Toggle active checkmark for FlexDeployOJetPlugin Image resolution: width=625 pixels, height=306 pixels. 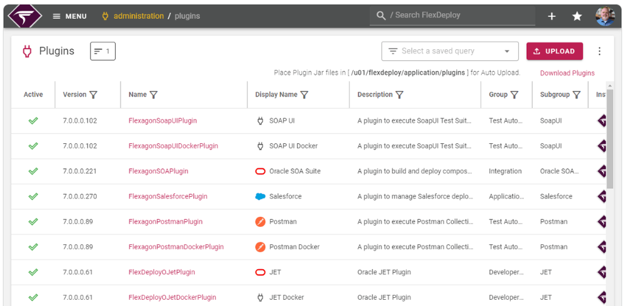[33, 272]
